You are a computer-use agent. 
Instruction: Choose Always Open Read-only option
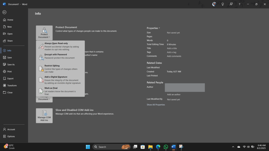60,46
